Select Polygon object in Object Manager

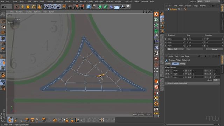pyautogui.click(x=173, y=9)
